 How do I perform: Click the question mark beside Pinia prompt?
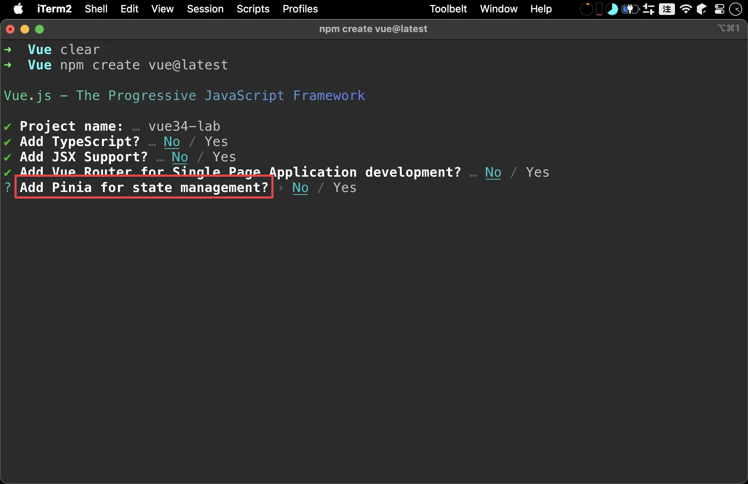pyautogui.click(x=7, y=188)
